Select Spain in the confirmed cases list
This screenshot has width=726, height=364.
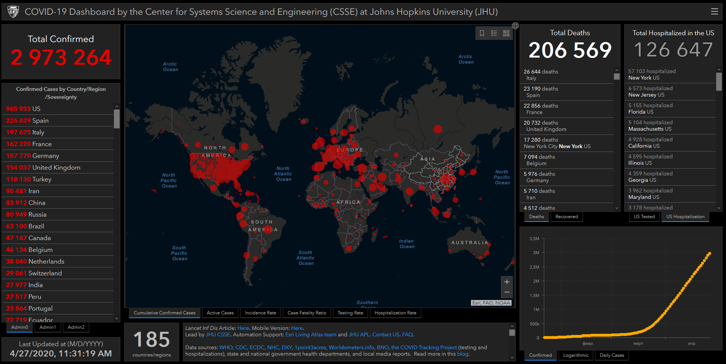point(58,121)
